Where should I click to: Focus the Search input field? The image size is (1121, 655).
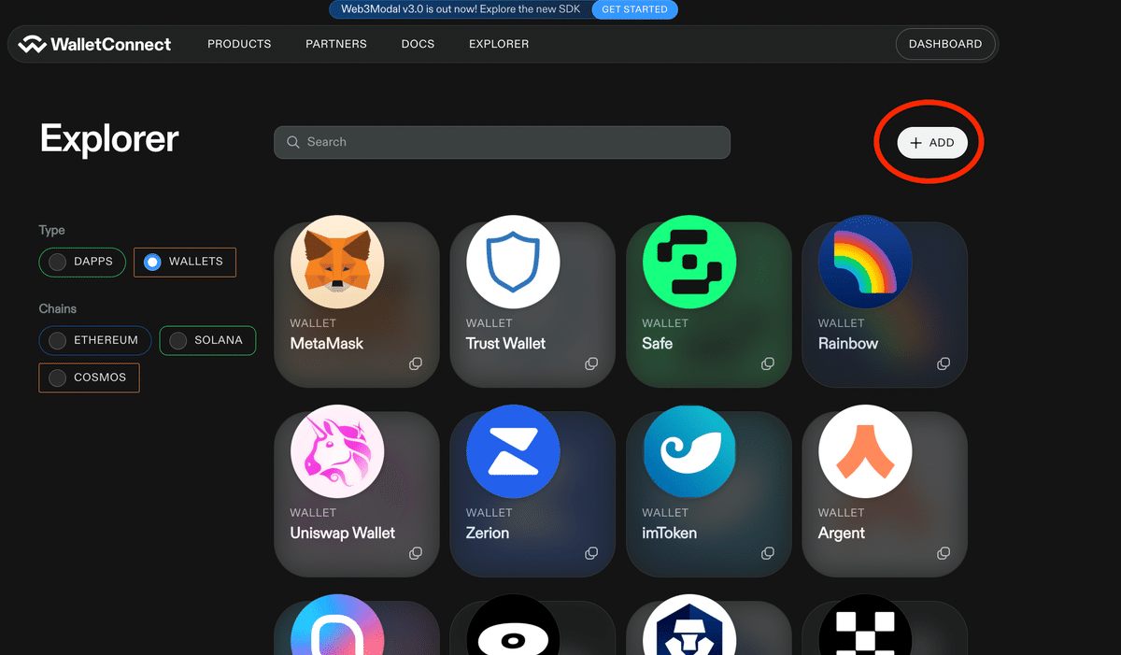(502, 142)
